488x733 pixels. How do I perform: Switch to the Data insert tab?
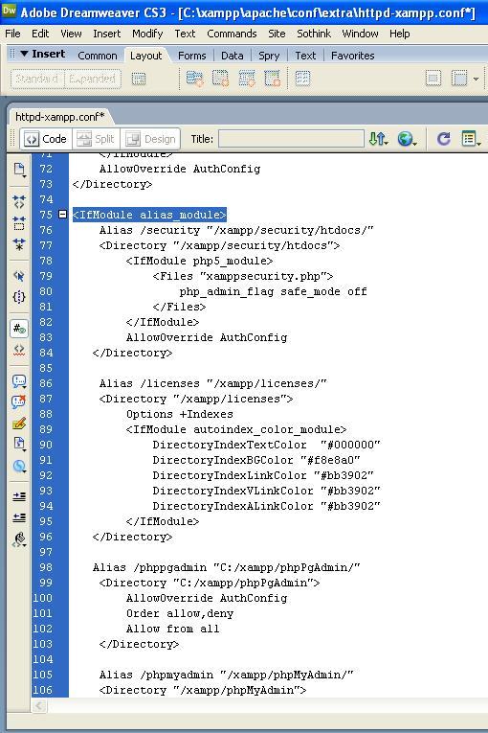click(233, 56)
